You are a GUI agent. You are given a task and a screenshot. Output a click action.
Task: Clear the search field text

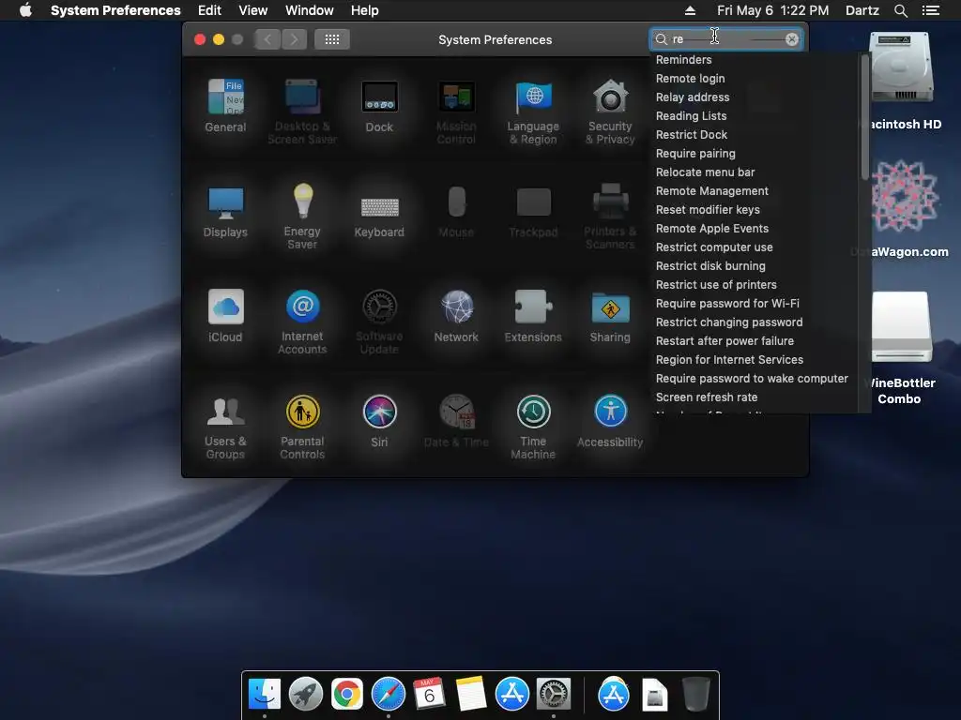792,39
